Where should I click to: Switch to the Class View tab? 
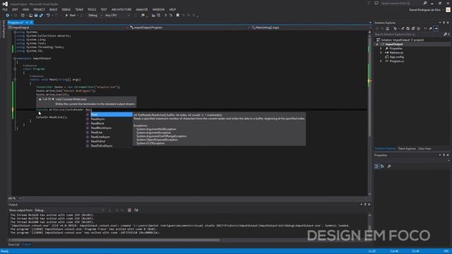click(424, 149)
